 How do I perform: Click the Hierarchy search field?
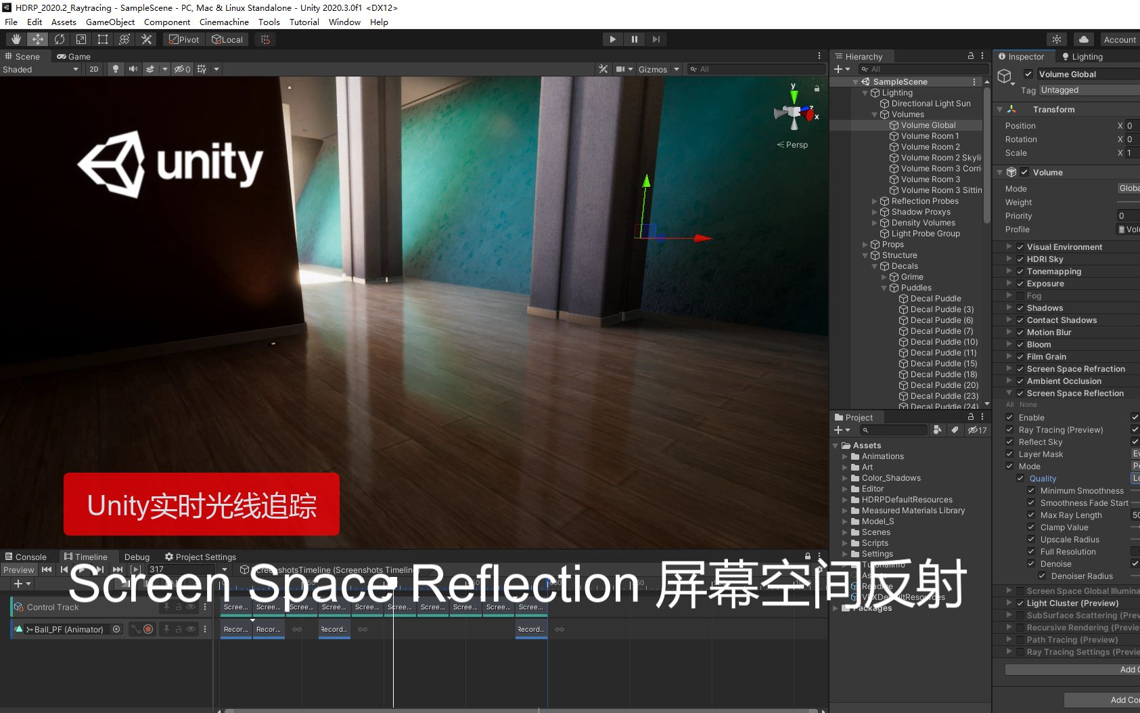coord(924,69)
